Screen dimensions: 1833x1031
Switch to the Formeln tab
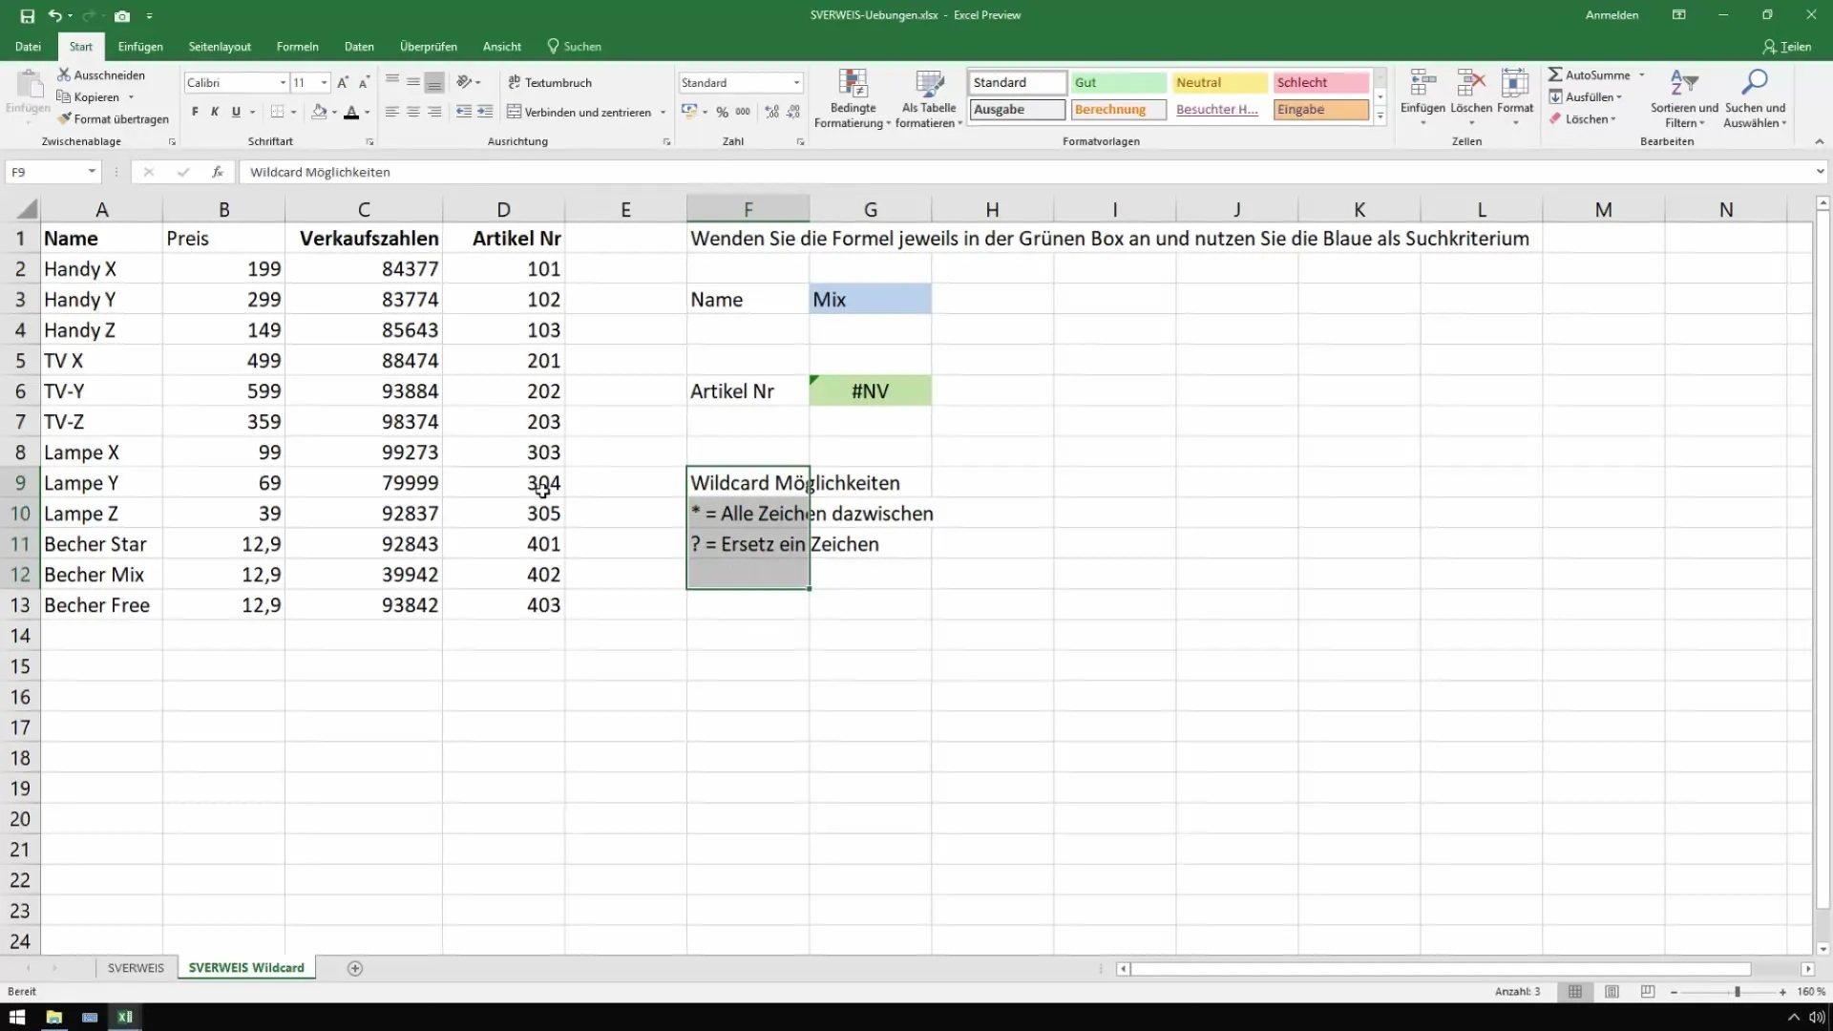coord(297,46)
